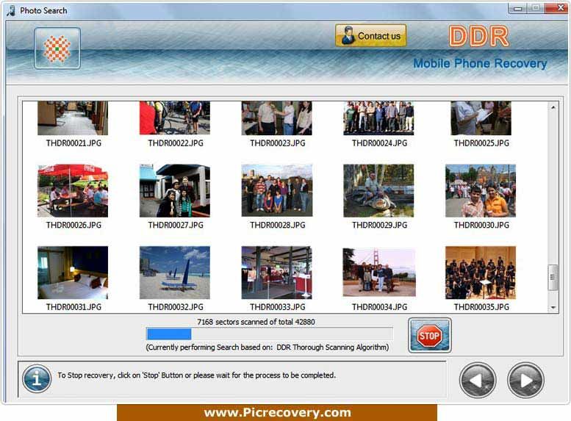Select THDR00031.JPG bedroom photo
The width and height of the screenshot is (571, 421).
[73, 273]
